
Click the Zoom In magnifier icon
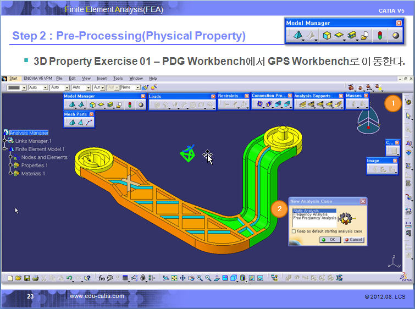tap(200, 278)
